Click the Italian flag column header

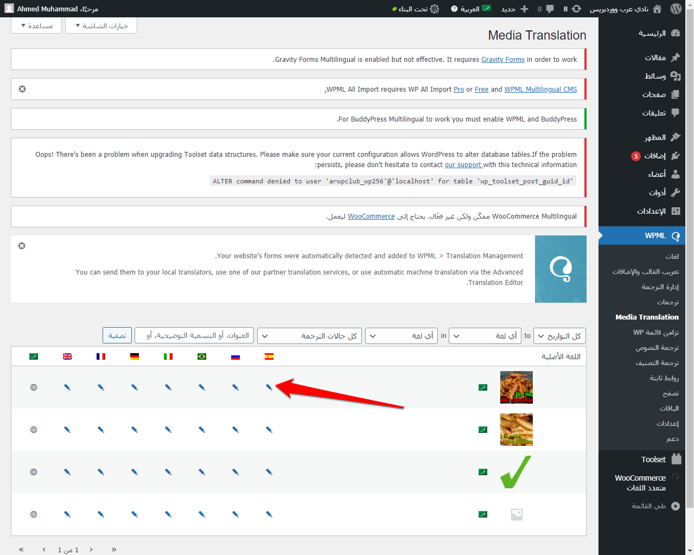coord(168,356)
